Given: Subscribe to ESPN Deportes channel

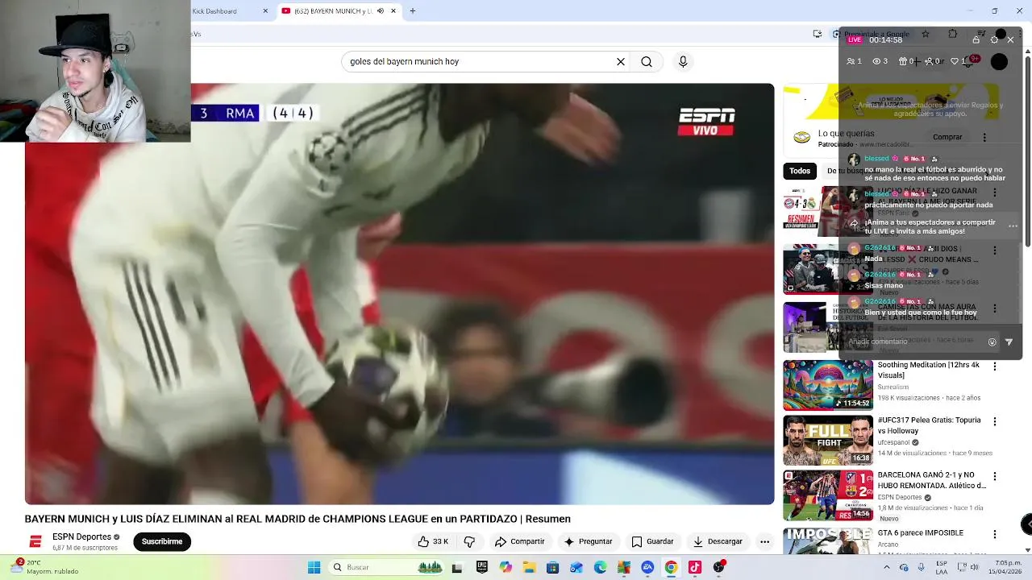Looking at the screenshot, I should pyautogui.click(x=162, y=541).
